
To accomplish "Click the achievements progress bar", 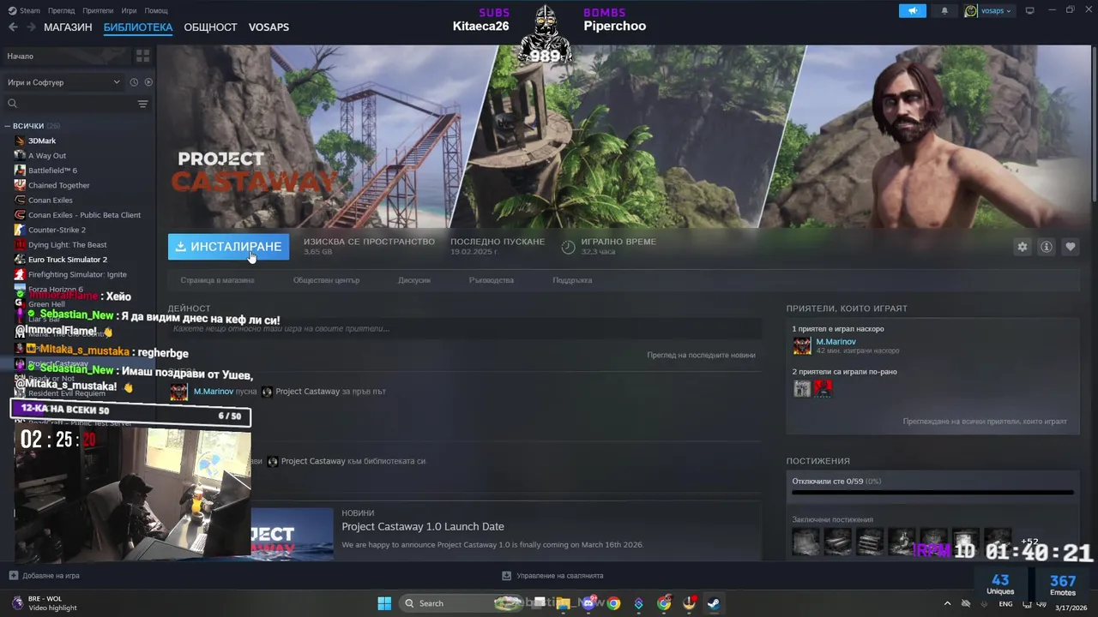I will click(x=932, y=493).
